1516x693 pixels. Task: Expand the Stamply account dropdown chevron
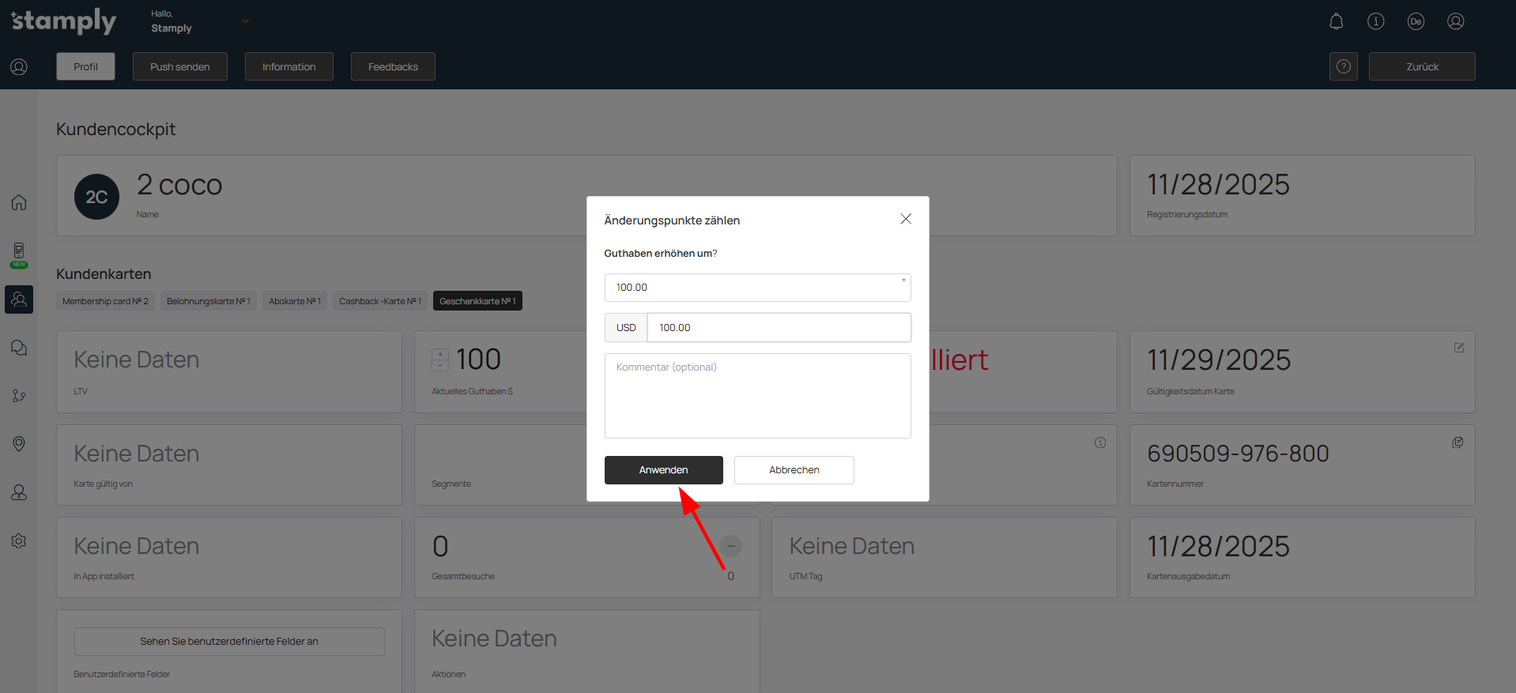pos(245,21)
